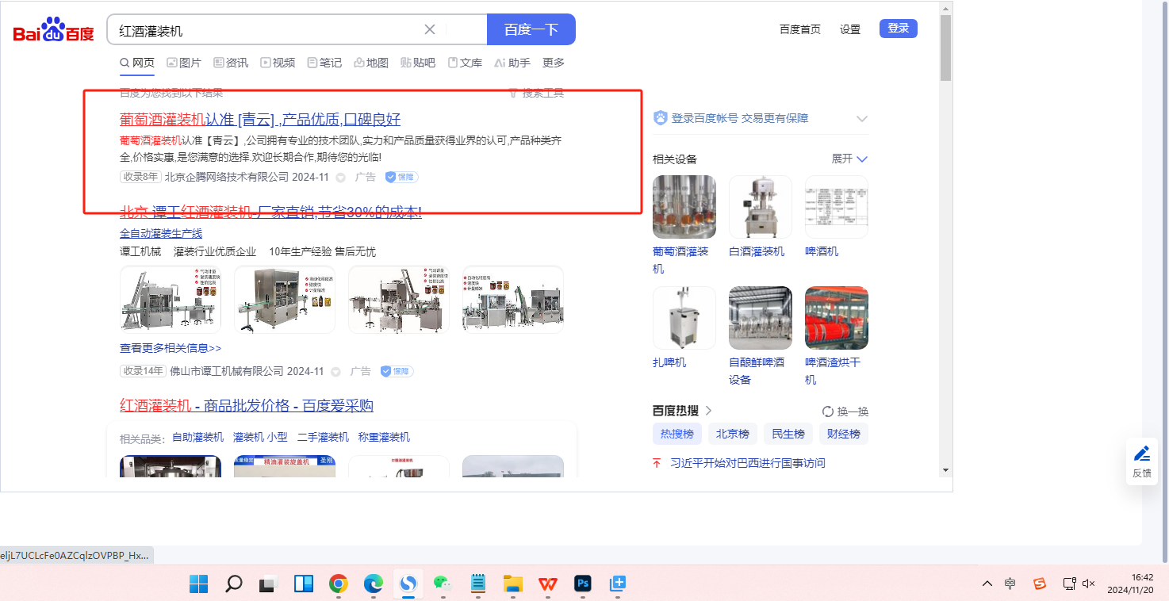1169x601 pixels.
Task: Switch to the 视频 tab
Action: 278,63
